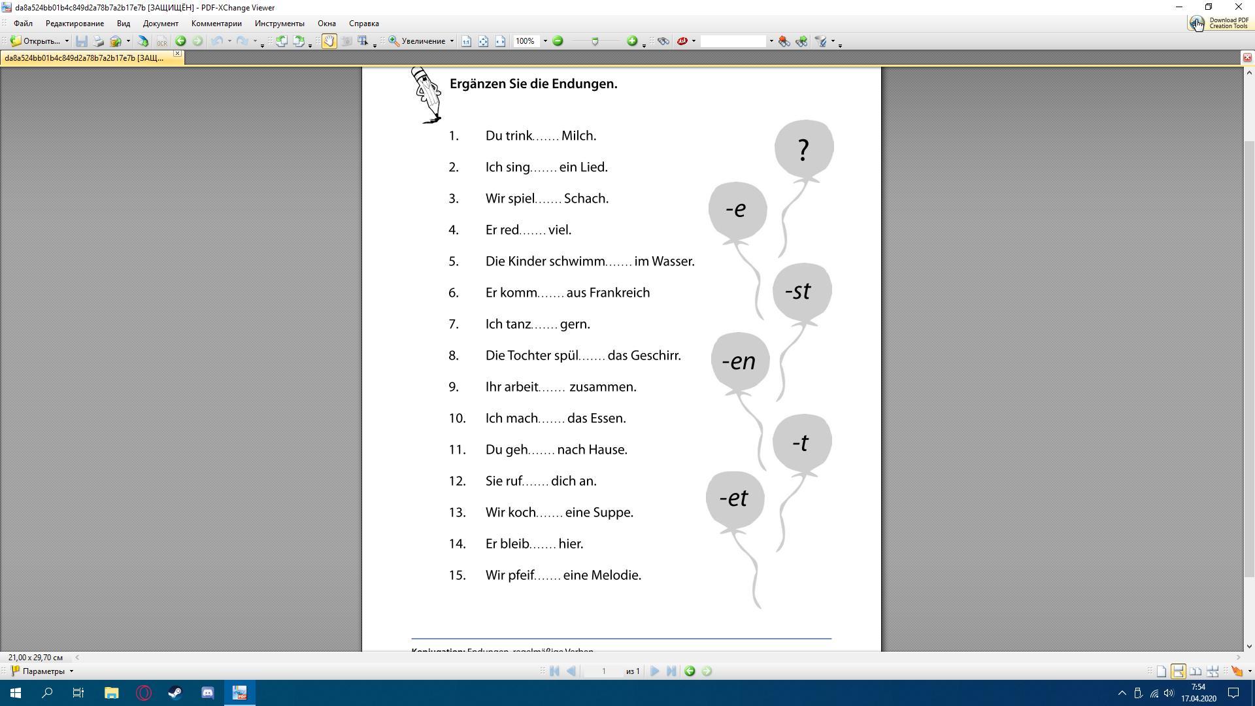This screenshot has width=1255, height=706.
Task: Click the Actual Size icon
Action: point(466,41)
